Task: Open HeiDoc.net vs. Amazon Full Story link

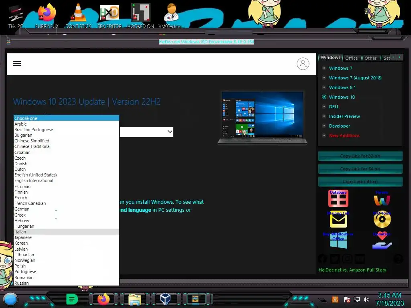Action: (x=352, y=270)
